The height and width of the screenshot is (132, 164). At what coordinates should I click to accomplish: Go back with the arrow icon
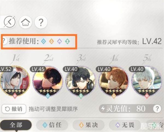coord(9,22)
